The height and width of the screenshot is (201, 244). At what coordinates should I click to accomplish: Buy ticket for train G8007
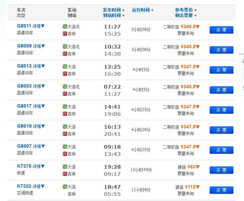(221, 150)
